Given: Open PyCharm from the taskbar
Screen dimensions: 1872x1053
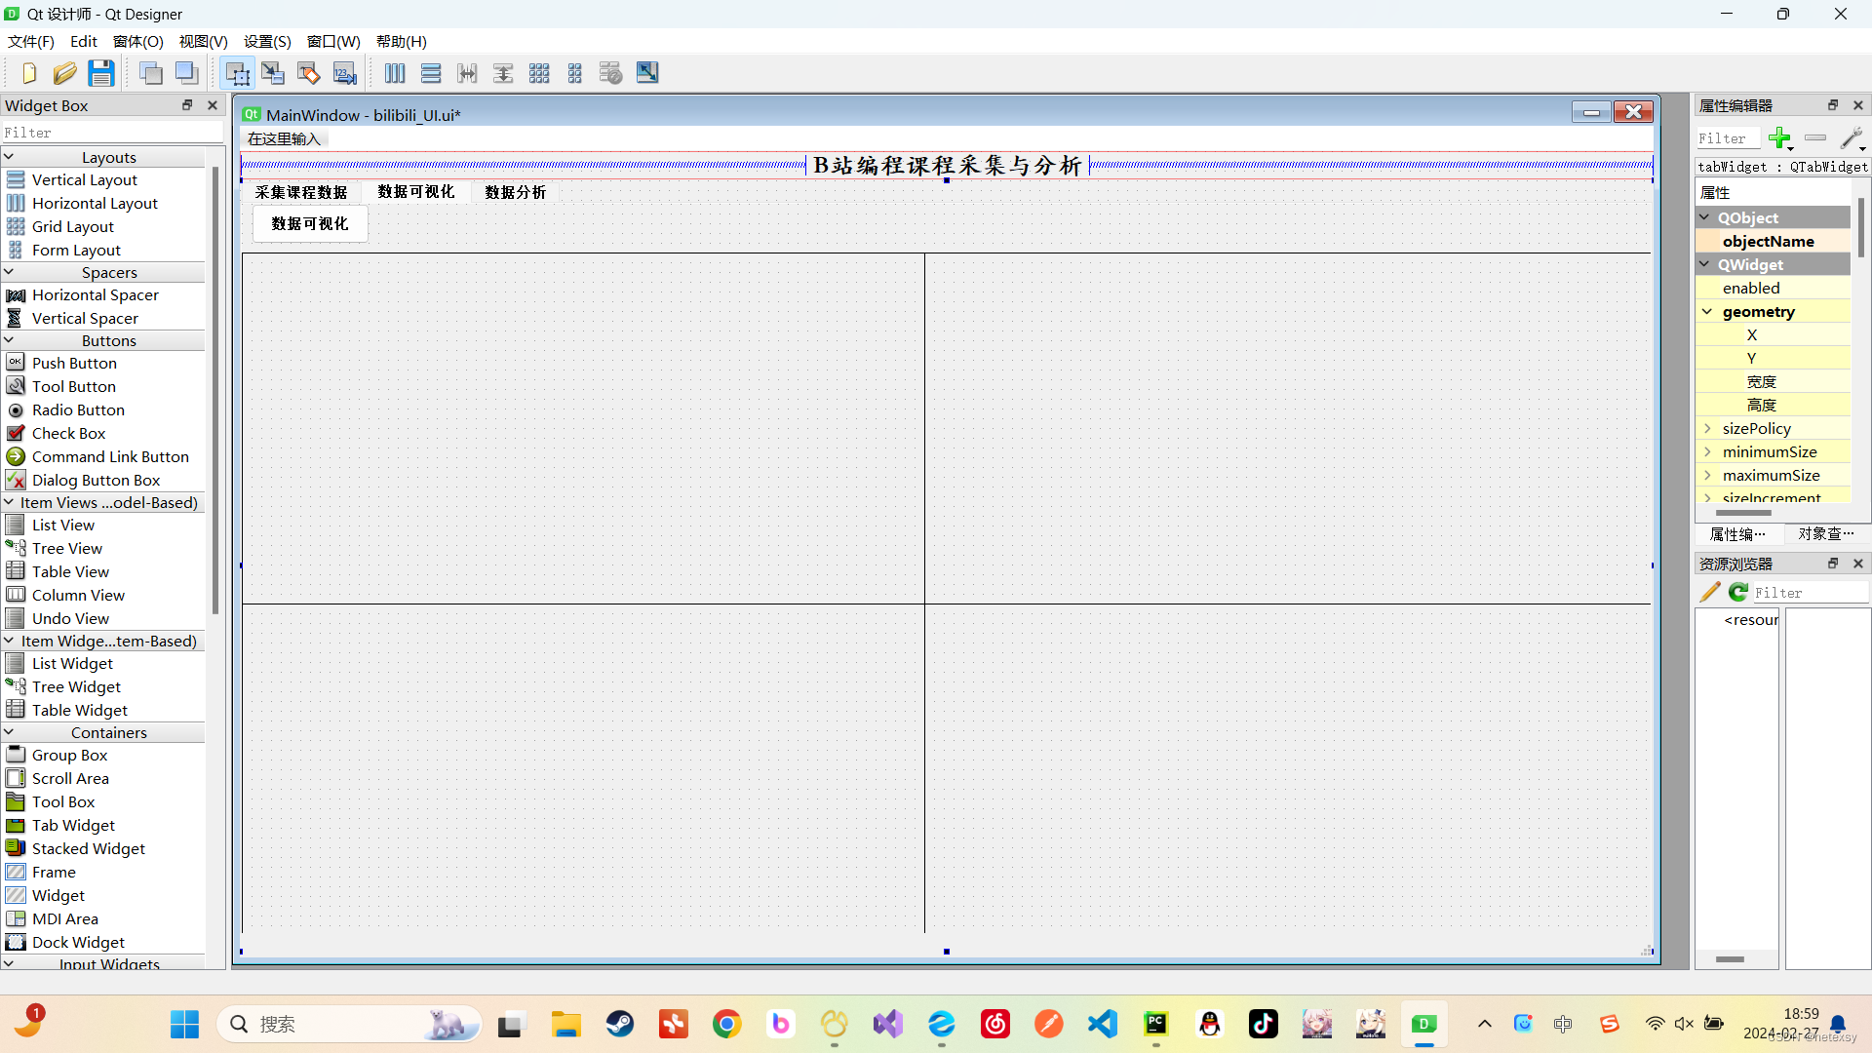Looking at the screenshot, I should click(1155, 1024).
